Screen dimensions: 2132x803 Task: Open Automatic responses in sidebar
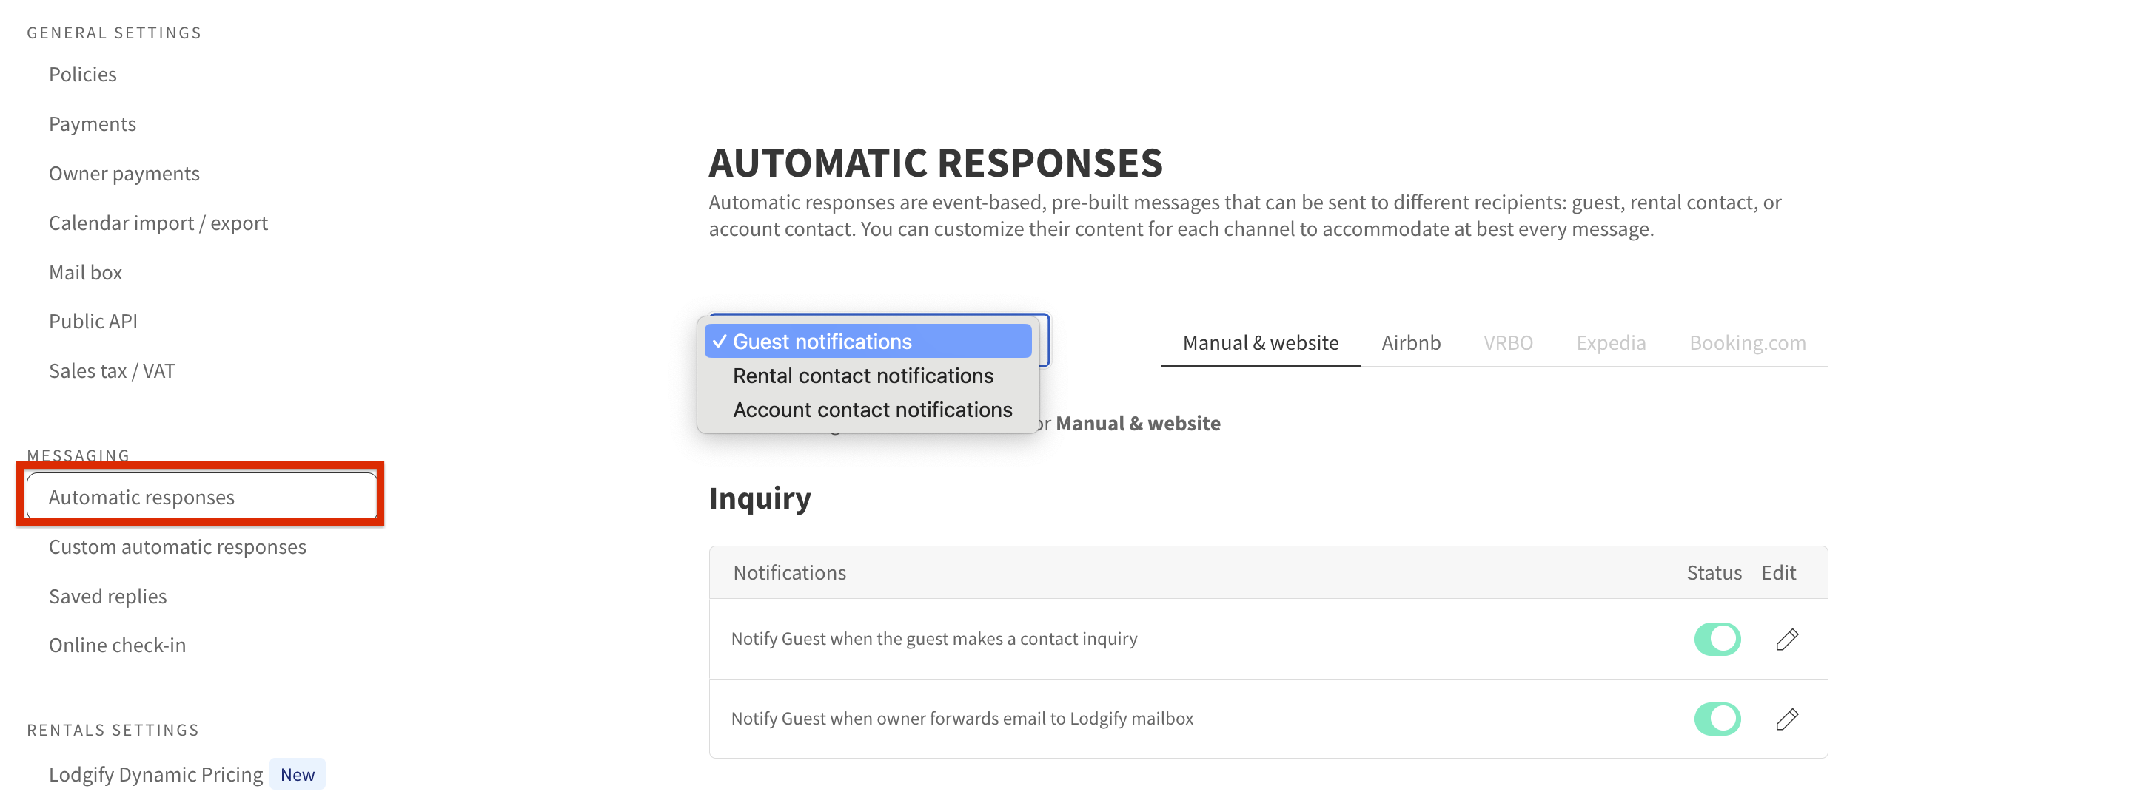(x=141, y=497)
